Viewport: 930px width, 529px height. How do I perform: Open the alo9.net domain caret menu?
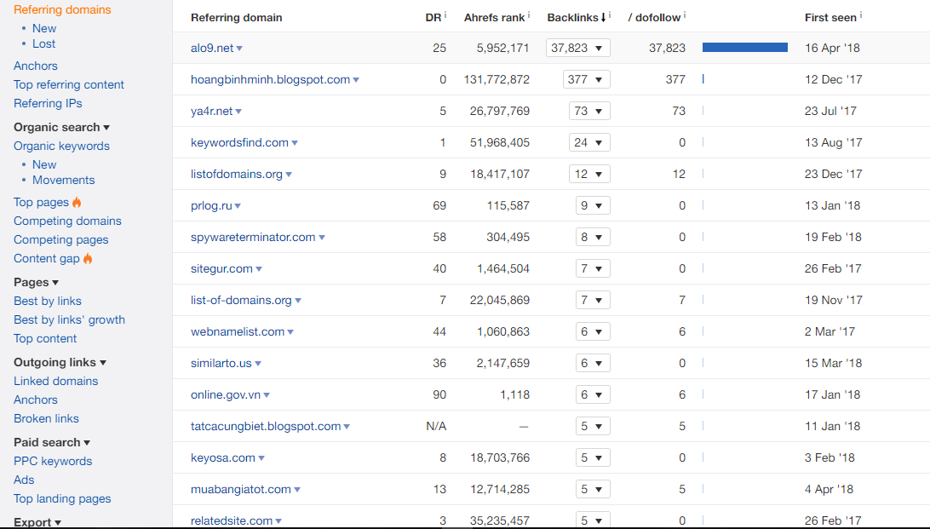point(239,49)
